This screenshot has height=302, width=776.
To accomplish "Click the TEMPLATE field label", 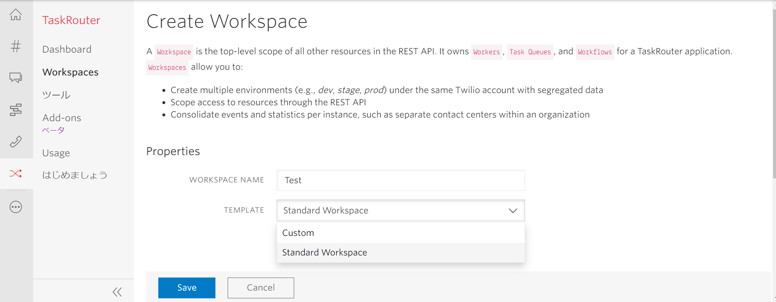I will (x=244, y=210).
